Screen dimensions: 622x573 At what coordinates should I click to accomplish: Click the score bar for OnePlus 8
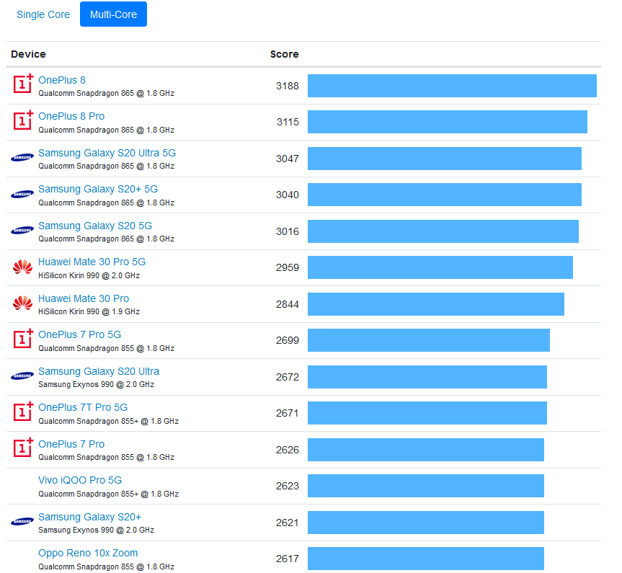(x=452, y=85)
